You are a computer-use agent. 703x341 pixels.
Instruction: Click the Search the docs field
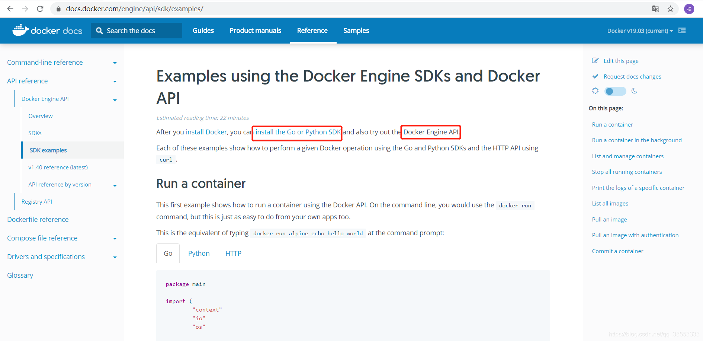[137, 31]
